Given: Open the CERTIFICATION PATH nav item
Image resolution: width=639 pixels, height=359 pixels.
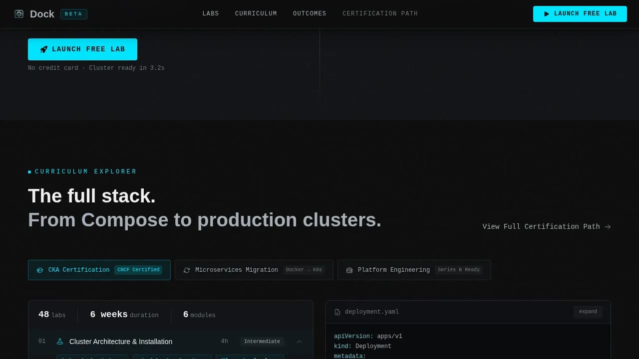Looking at the screenshot, I should click(x=380, y=14).
